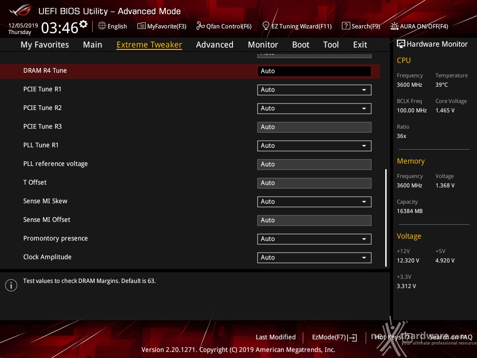The image size is (477, 358).
Task: Click the settings list scrollbar
Action: pos(386,218)
